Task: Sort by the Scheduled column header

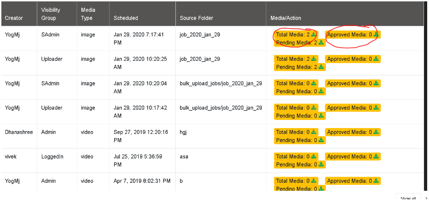Action: 126,18
